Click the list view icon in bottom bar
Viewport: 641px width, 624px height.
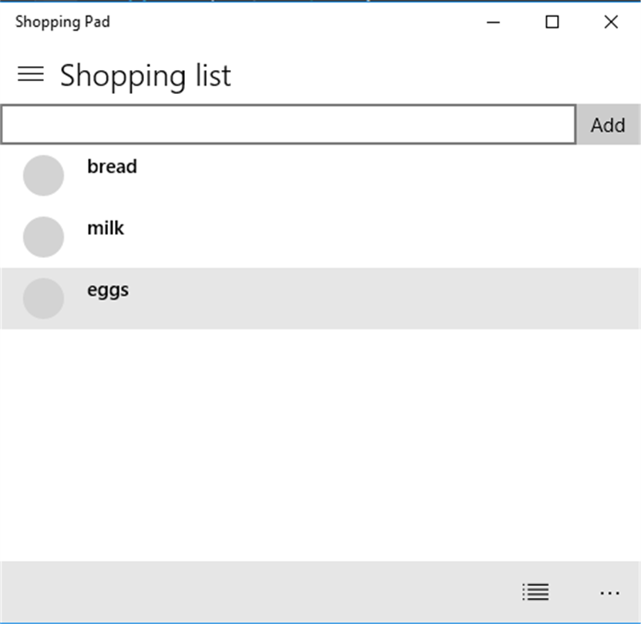pos(535,592)
